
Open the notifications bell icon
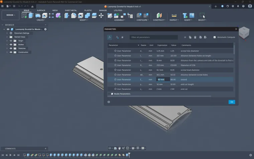tap(238, 6)
